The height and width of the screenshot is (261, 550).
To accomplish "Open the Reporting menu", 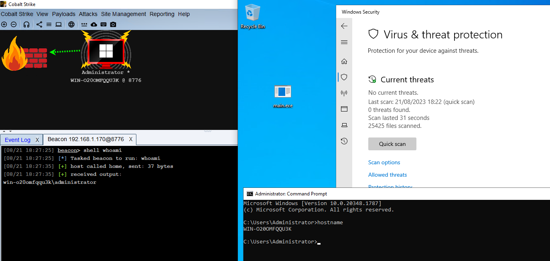I will coord(162,14).
